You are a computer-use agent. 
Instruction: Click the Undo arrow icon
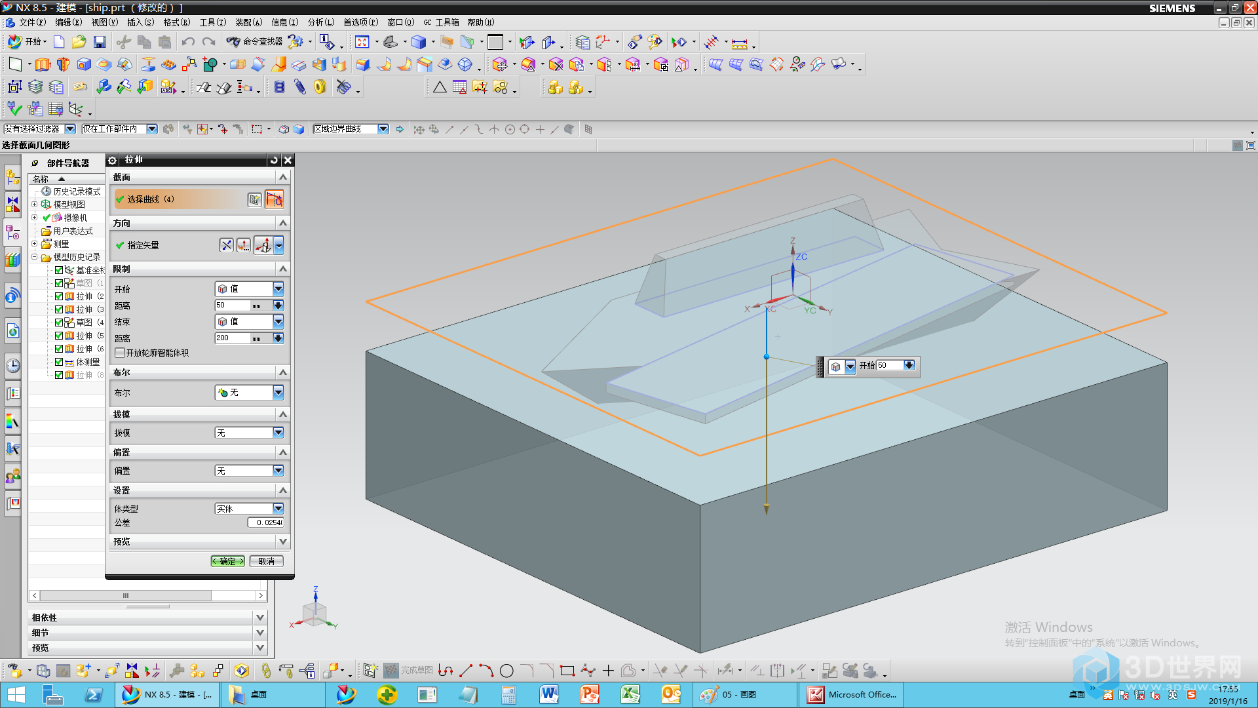pyautogui.click(x=188, y=42)
